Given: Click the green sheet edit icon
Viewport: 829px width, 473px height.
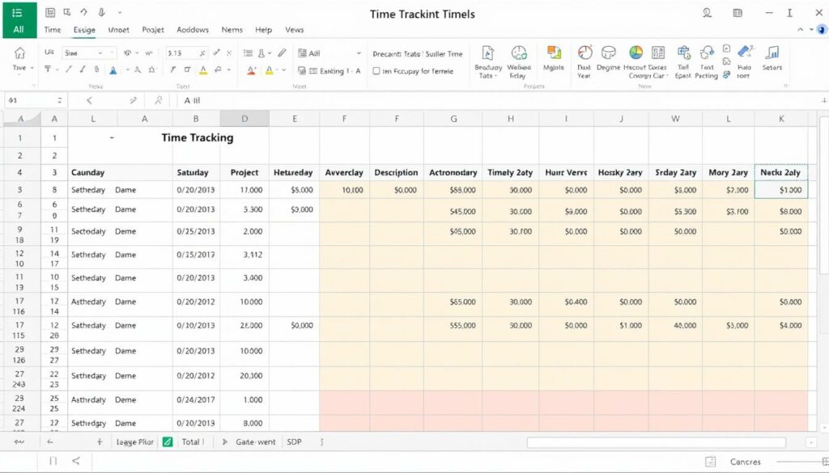Looking at the screenshot, I should (168, 441).
